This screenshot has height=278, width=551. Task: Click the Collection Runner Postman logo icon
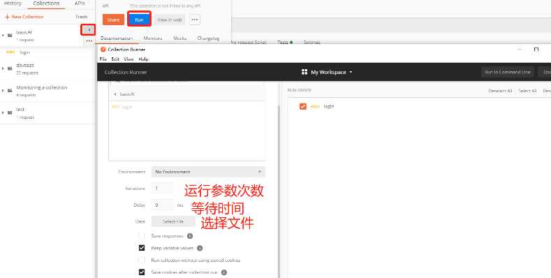pos(103,50)
